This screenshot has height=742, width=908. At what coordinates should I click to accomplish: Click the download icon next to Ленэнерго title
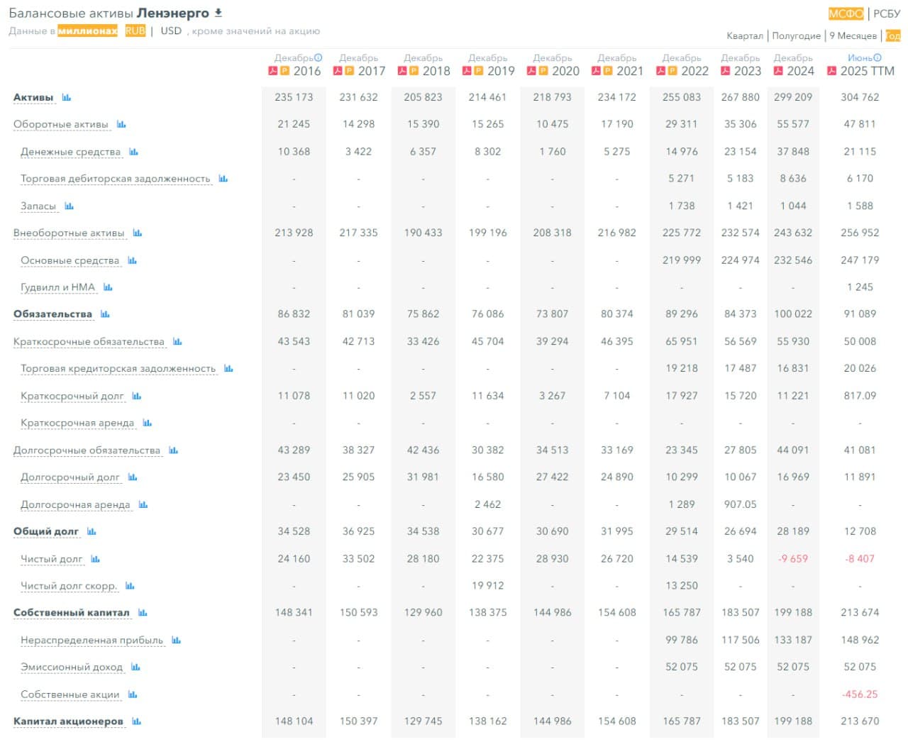[x=218, y=12]
